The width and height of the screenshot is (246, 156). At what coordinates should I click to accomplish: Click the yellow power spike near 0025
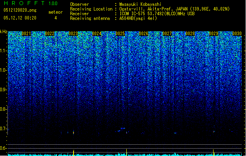(126, 152)
